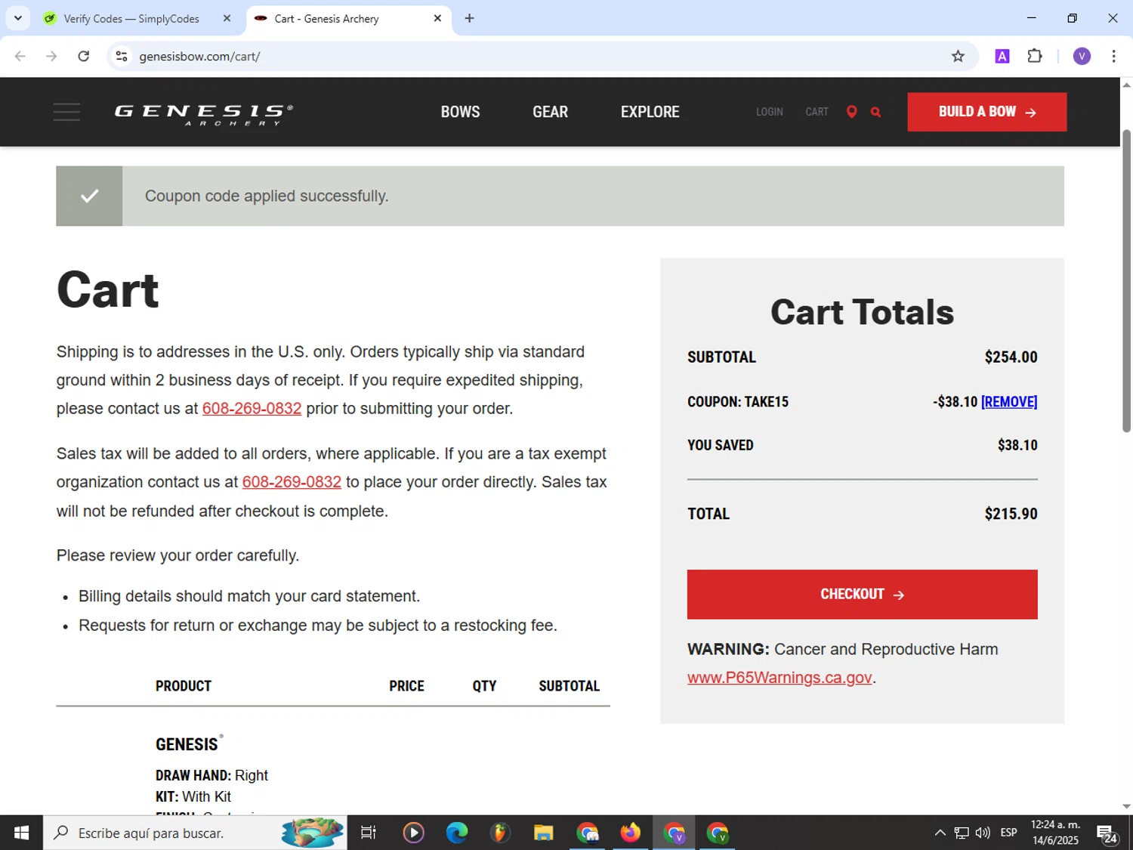The image size is (1133, 850).
Task: Open the Windows Start menu
Action: click(21, 833)
